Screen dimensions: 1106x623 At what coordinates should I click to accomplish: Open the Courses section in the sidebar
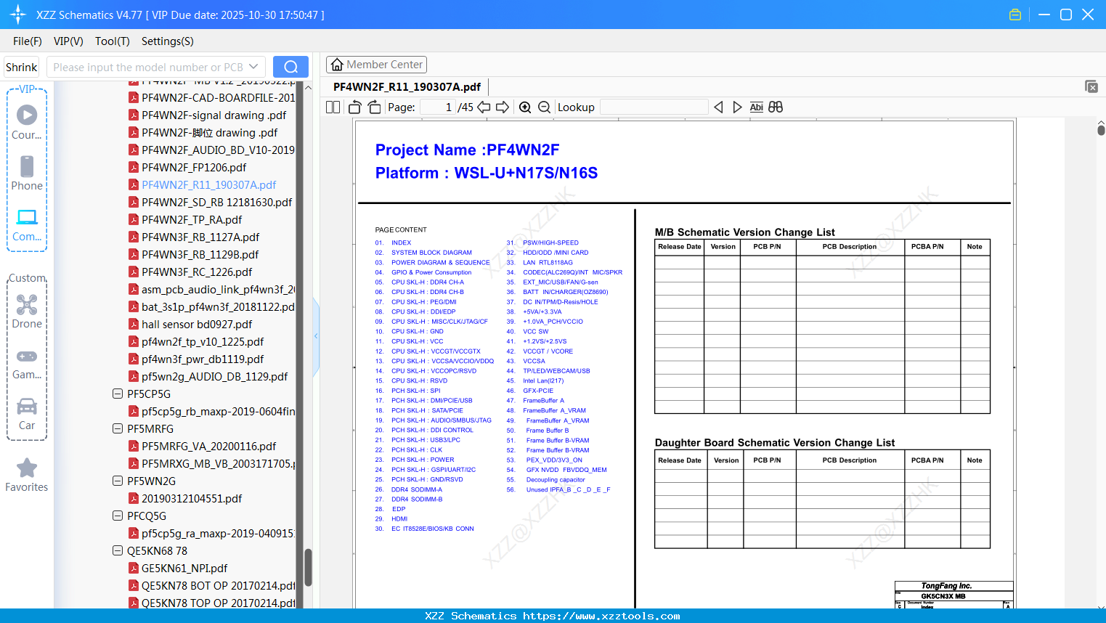click(x=27, y=122)
